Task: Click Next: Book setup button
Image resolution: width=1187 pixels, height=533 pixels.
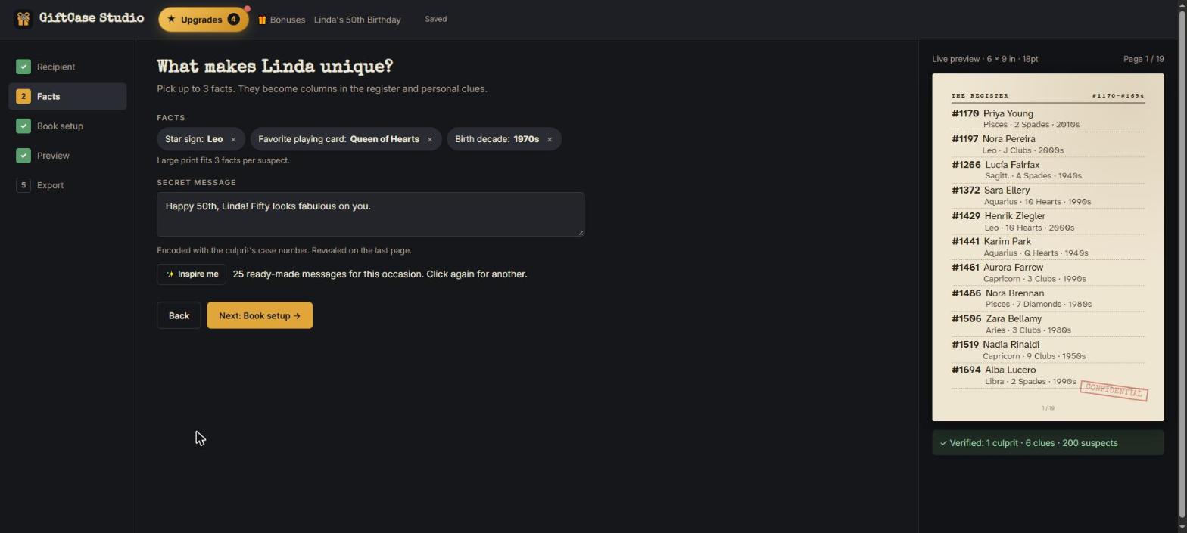Action: click(260, 315)
